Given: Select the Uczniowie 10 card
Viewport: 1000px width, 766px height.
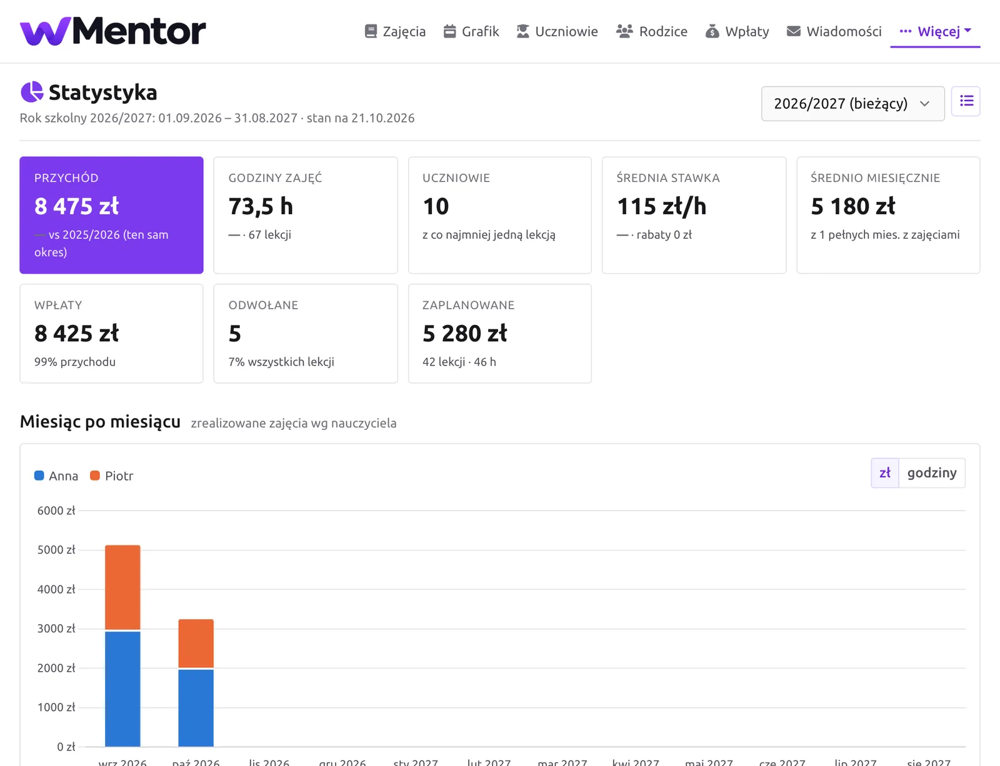Looking at the screenshot, I should click(499, 215).
